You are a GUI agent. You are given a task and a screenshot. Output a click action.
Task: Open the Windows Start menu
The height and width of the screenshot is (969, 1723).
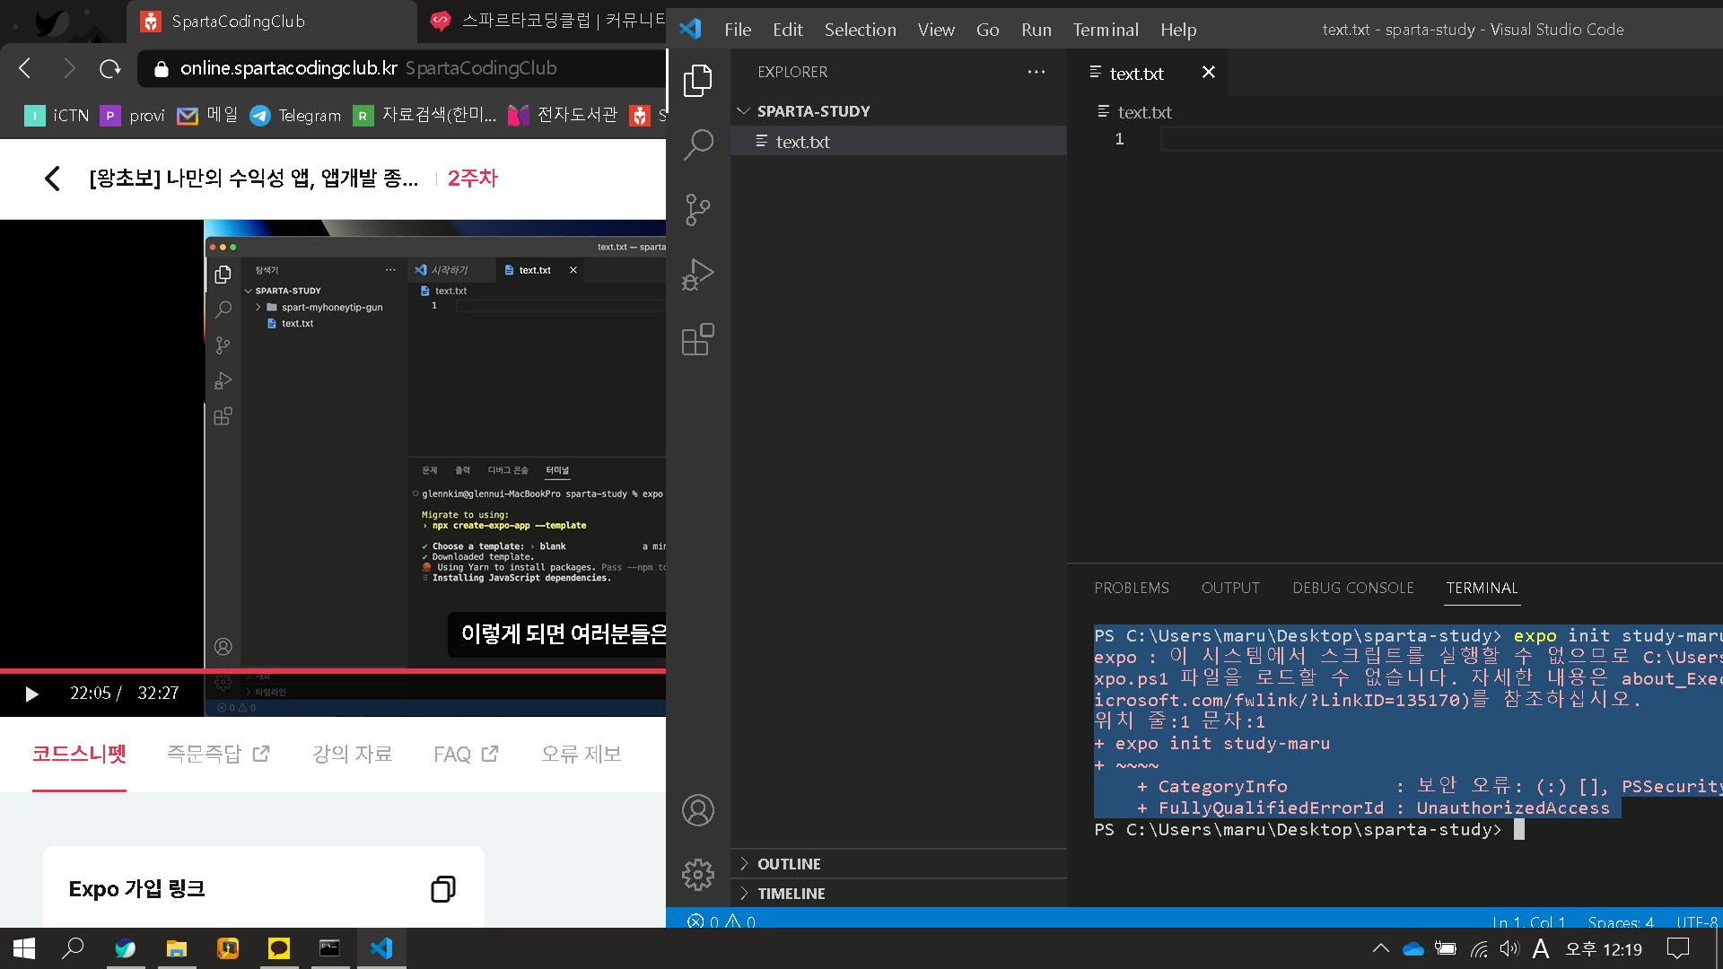24,948
